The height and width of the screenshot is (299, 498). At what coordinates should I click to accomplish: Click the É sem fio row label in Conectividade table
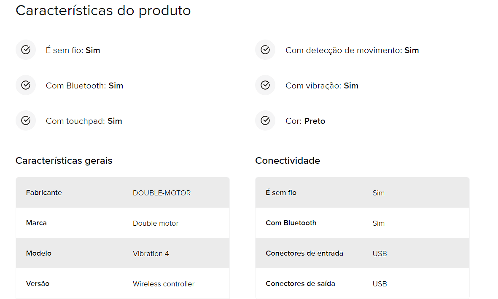click(281, 192)
